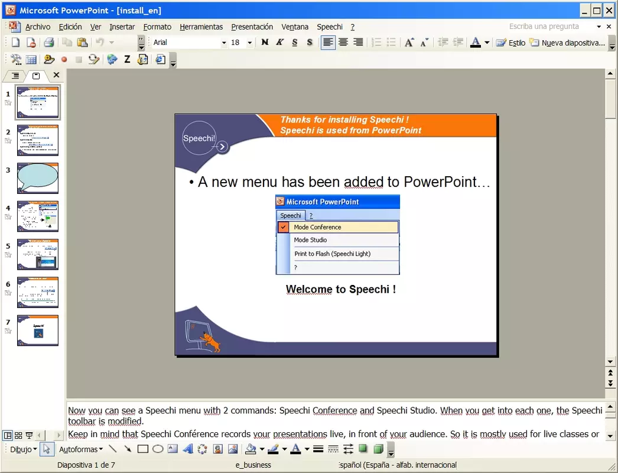
Task: Expand the Speechi toolbar options arrow
Action: [x=173, y=60]
